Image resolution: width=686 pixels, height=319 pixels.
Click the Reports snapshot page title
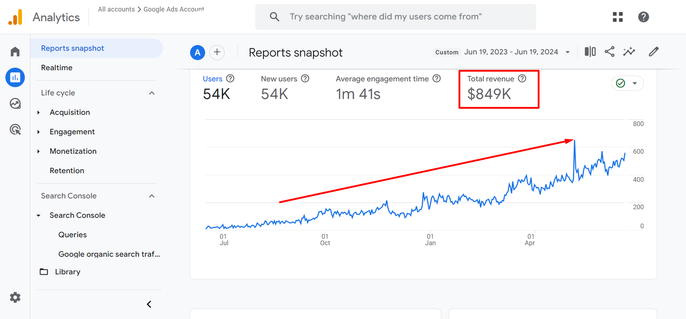tap(295, 53)
